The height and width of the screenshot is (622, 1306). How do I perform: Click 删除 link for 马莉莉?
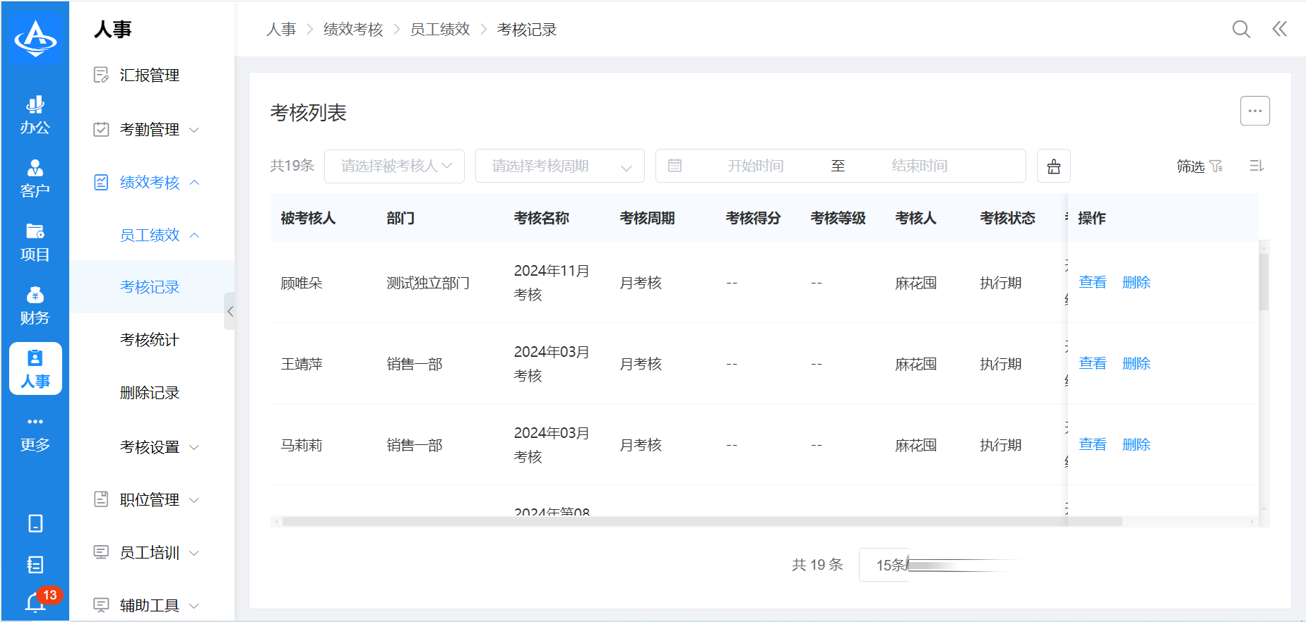click(x=1136, y=444)
